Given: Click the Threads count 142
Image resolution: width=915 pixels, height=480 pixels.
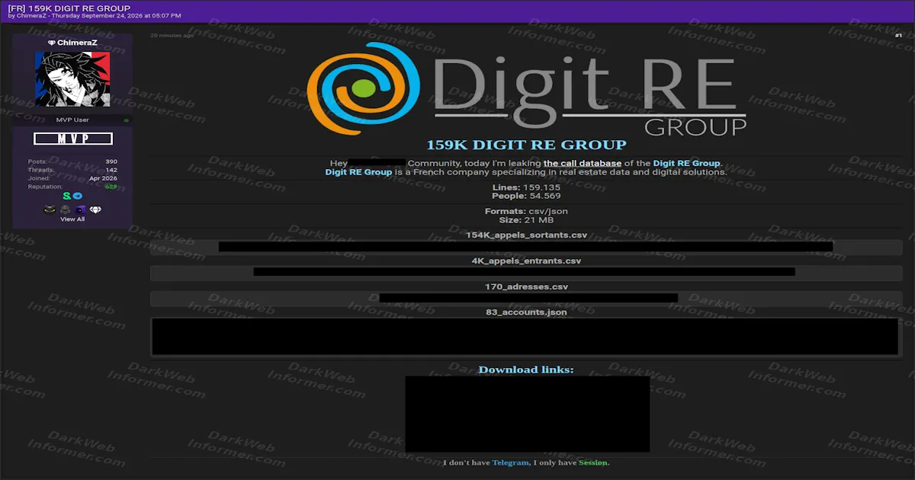Looking at the screenshot, I should point(111,170).
